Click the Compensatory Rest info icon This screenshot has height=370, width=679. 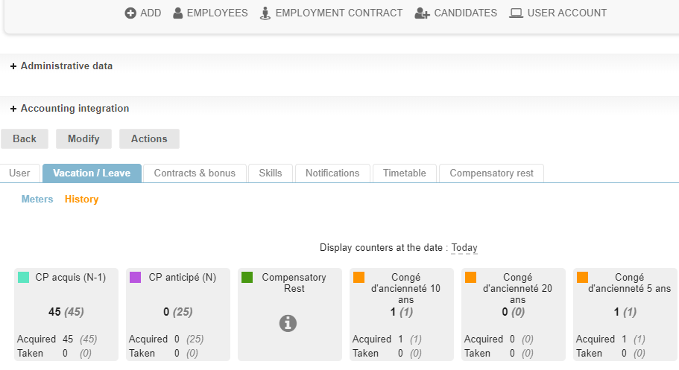click(288, 323)
